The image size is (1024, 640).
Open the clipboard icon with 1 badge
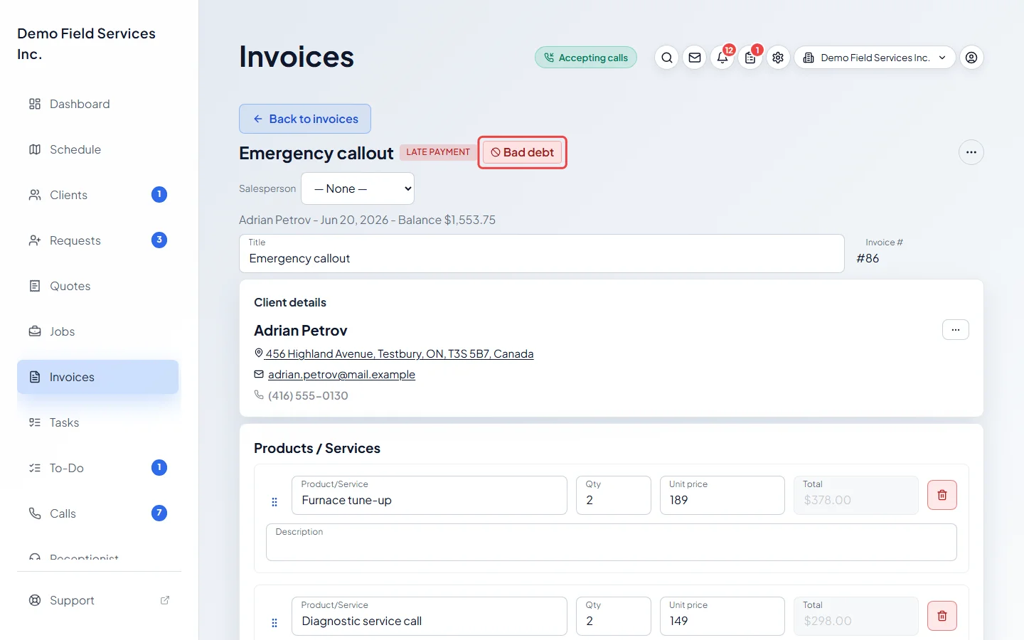click(x=750, y=58)
